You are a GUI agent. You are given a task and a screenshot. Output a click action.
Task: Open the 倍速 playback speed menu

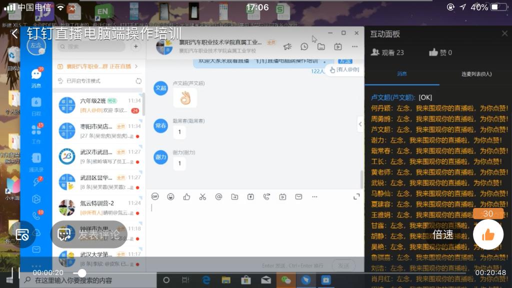[x=443, y=234]
